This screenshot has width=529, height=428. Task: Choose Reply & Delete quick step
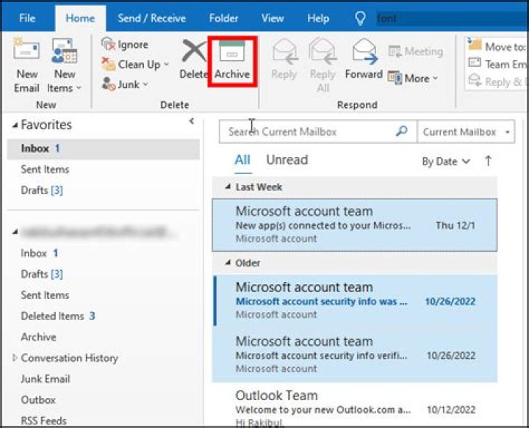(x=497, y=81)
